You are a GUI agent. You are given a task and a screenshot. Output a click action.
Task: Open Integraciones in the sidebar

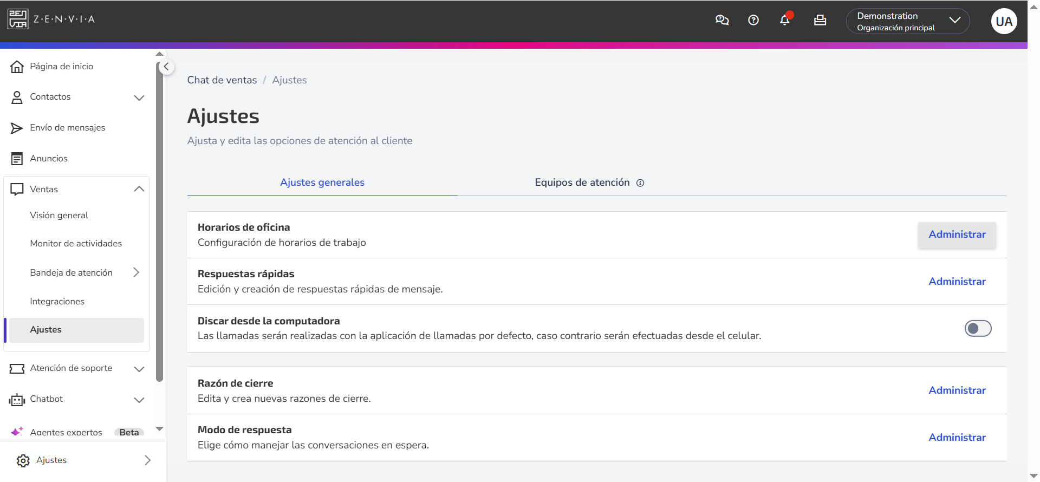pyautogui.click(x=57, y=302)
